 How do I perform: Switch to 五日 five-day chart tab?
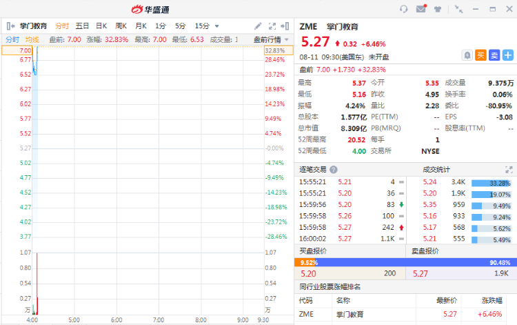[x=82, y=26]
